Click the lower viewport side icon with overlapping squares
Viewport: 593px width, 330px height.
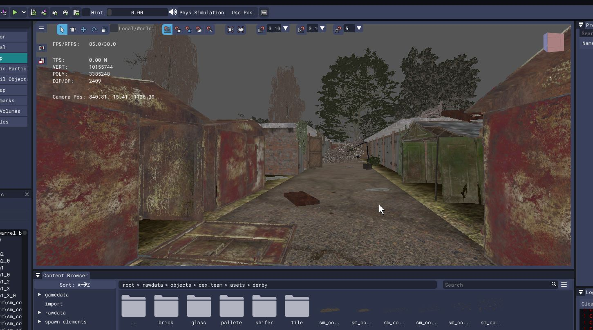pyautogui.click(x=42, y=61)
